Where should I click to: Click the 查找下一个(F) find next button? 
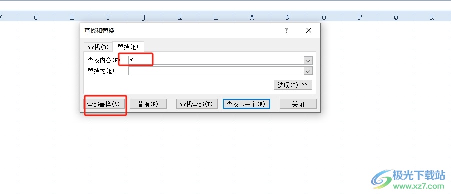click(x=246, y=104)
